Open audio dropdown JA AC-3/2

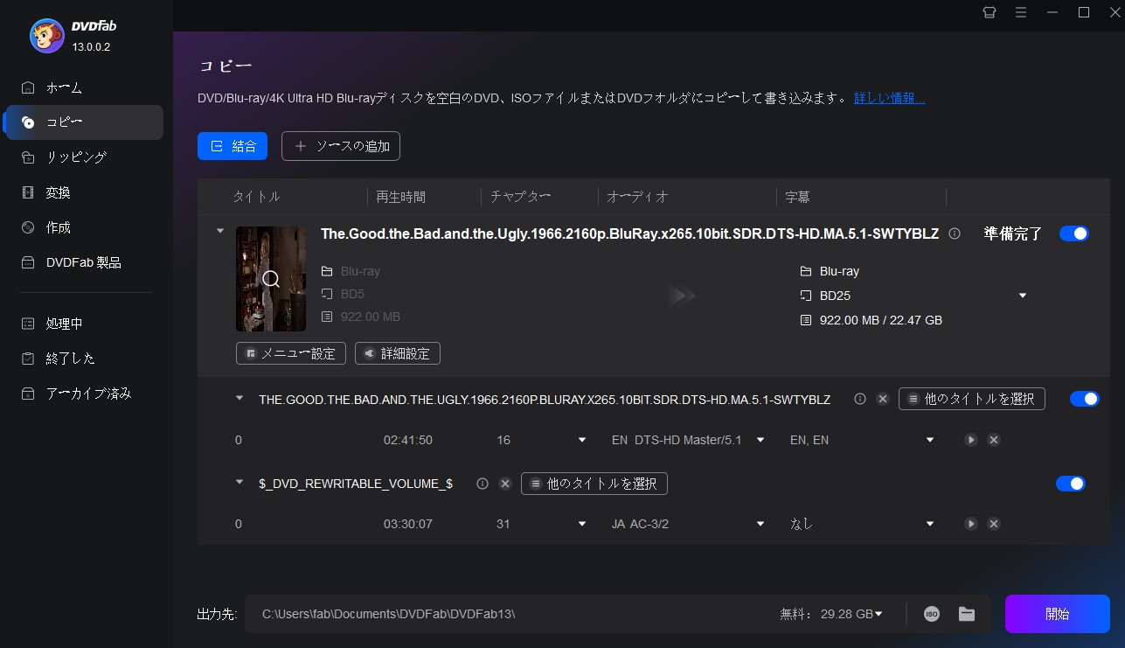tap(760, 524)
